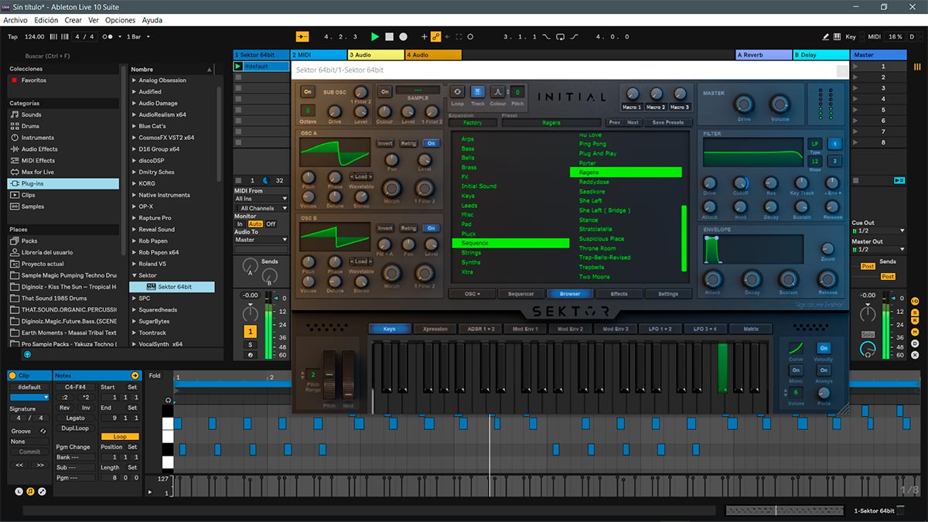Expand the Native Instruments plug-in folder
This screenshot has width=928, height=522.
[x=134, y=195]
